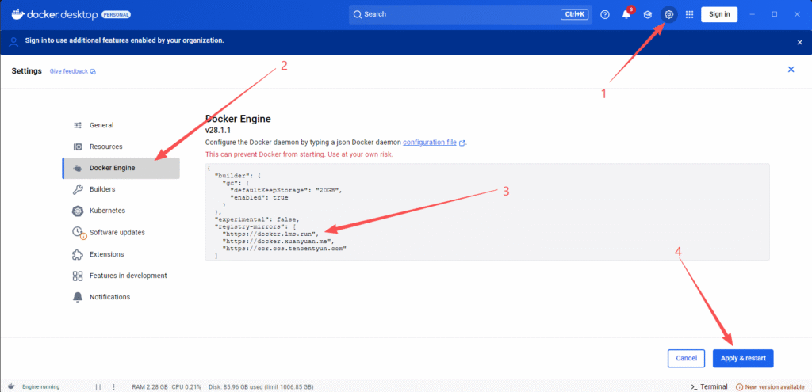This screenshot has height=392, width=812.
Task: Pause the Docker engine from status bar
Action: click(x=98, y=386)
